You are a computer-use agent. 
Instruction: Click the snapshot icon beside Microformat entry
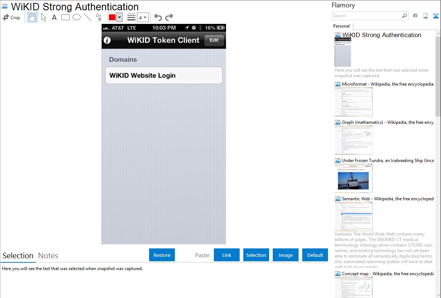[338, 84]
